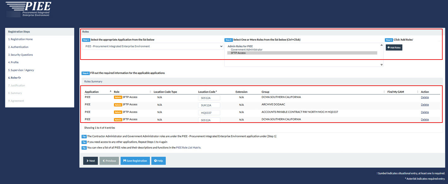The image size is (448, 184).
Task: Edit the SUK12A location code field
Action: (x=209, y=105)
